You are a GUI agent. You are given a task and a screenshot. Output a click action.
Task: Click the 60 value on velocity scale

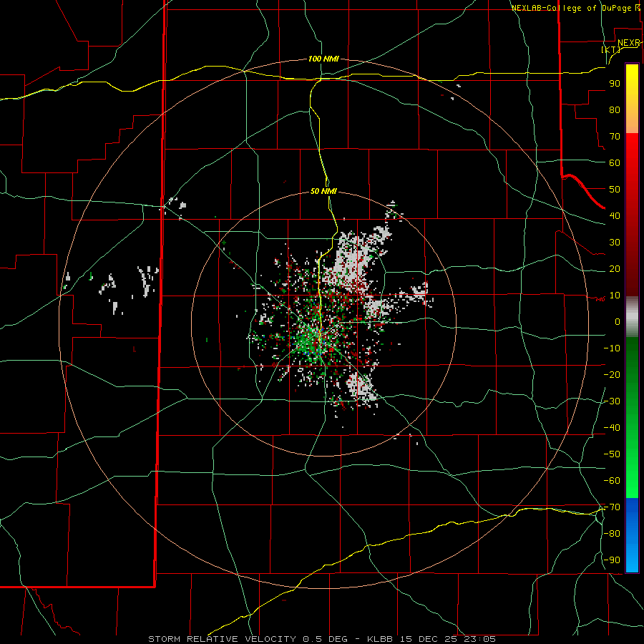pyautogui.click(x=615, y=163)
